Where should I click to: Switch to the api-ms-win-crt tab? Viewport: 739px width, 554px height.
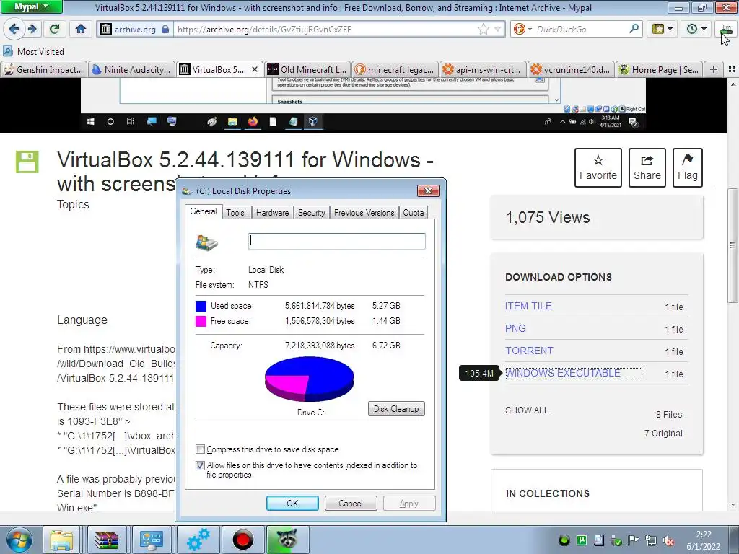click(483, 70)
